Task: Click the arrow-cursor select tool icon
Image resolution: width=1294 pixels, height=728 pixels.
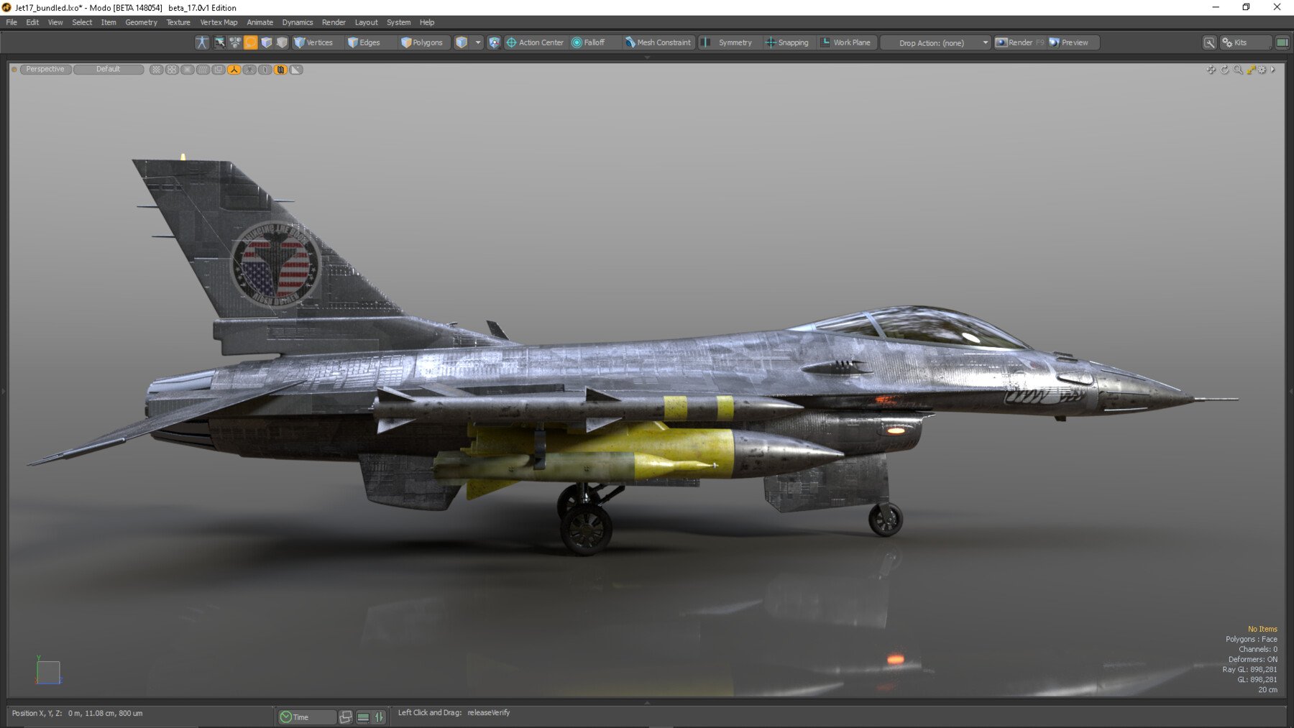Action: click(x=219, y=42)
